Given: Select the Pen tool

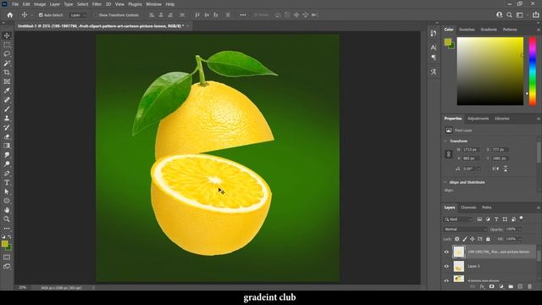Looking at the screenshot, I should click(x=7, y=173).
